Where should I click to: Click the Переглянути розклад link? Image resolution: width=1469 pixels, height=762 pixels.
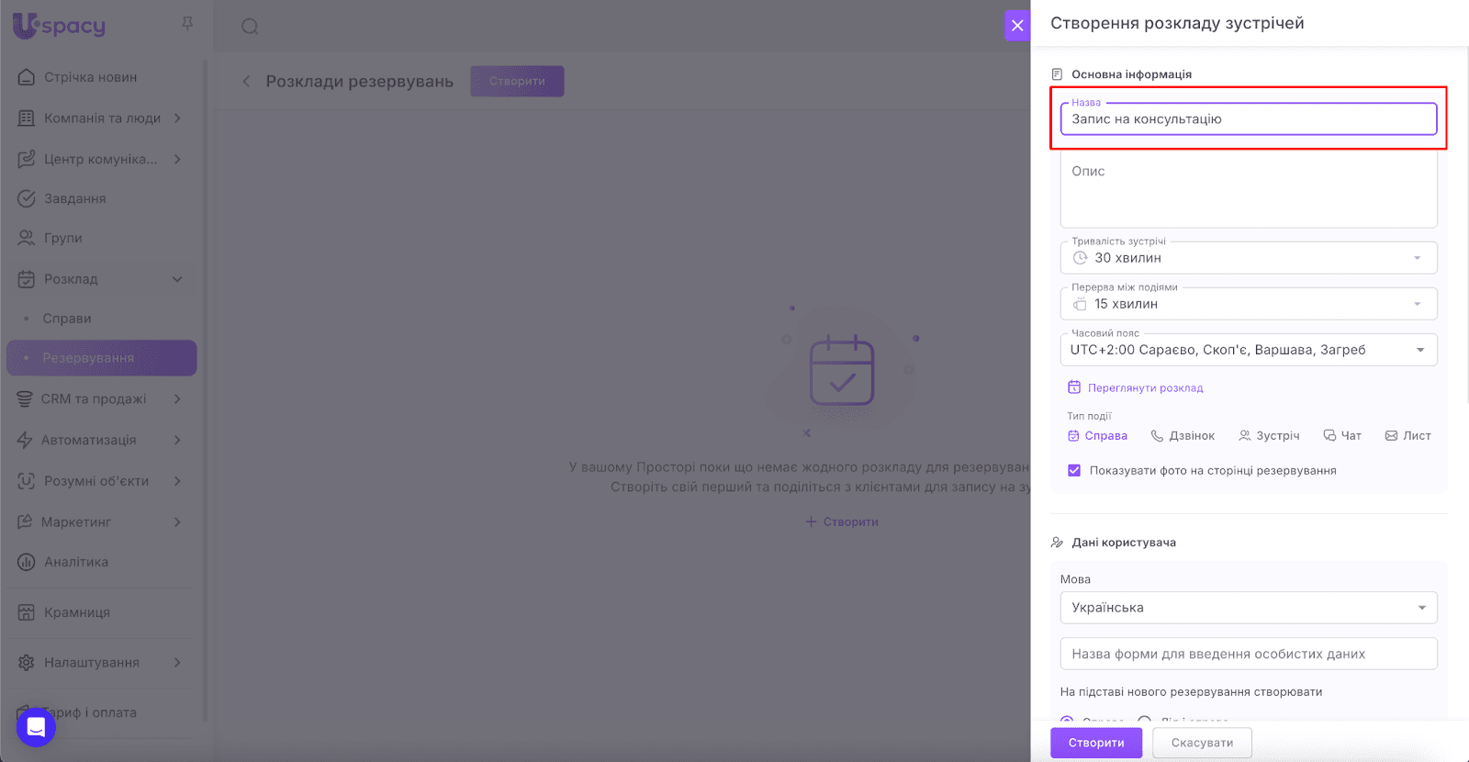1136,388
